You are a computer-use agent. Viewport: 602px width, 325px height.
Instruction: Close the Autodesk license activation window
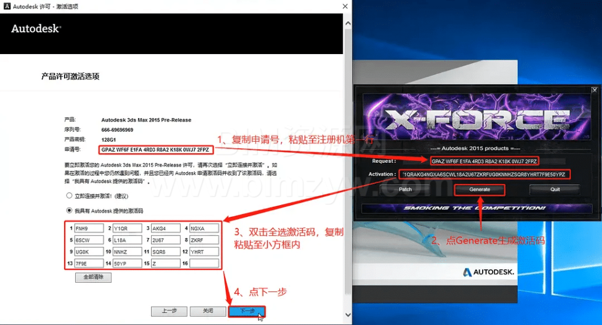tap(345, 6)
